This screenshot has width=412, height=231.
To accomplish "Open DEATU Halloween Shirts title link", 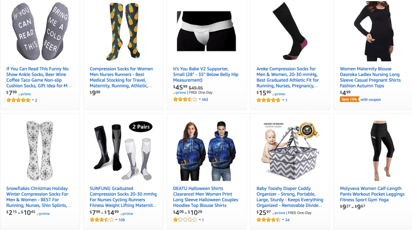I will pyautogui.click(x=205, y=197).
